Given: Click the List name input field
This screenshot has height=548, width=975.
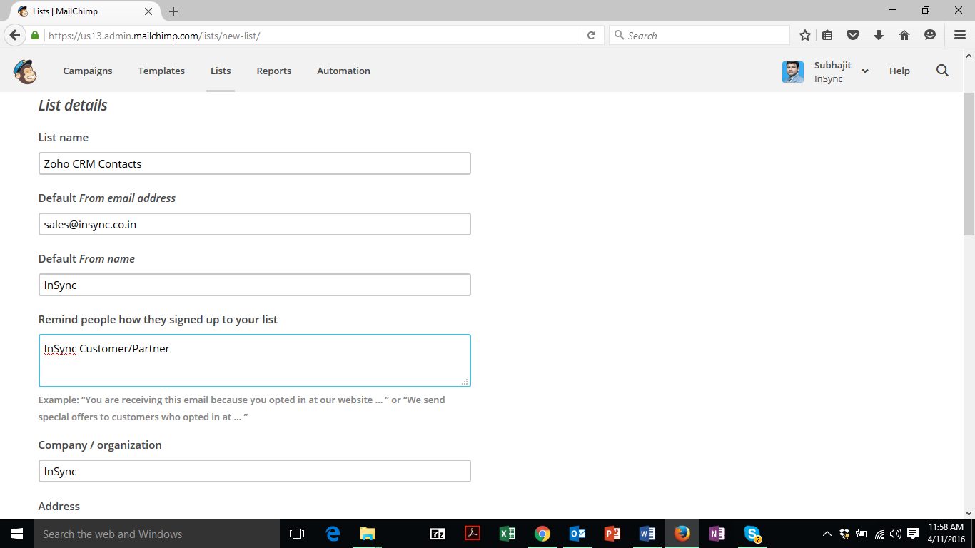Looking at the screenshot, I should click(254, 163).
